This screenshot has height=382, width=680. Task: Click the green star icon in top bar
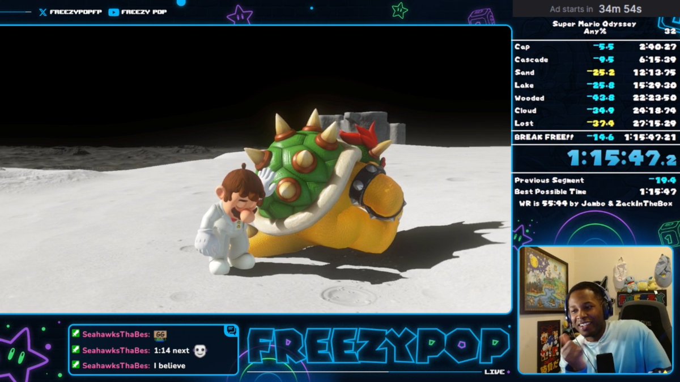pos(399,9)
